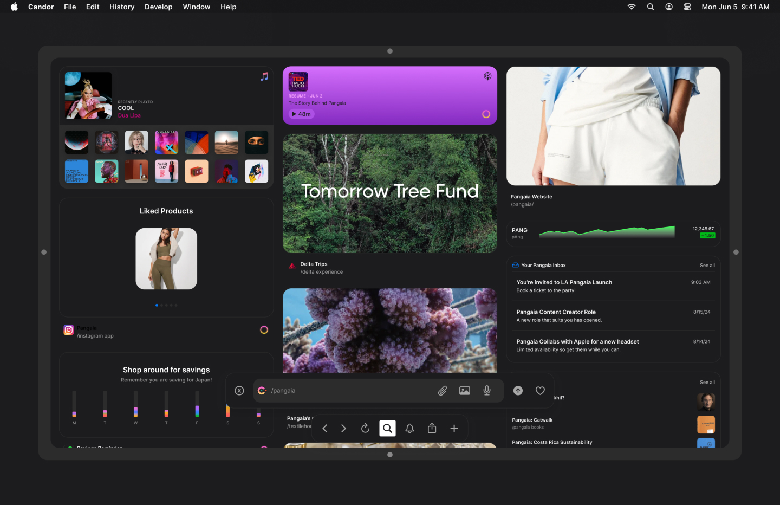This screenshot has height=505, width=780.
Task: Open the Develop menu
Action: pyautogui.click(x=159, y=7)
